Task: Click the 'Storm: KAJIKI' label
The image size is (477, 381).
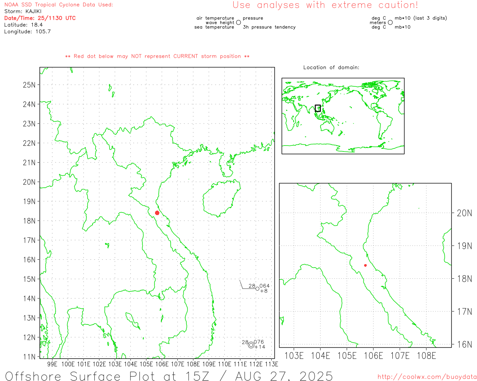Action: (23, 12)
